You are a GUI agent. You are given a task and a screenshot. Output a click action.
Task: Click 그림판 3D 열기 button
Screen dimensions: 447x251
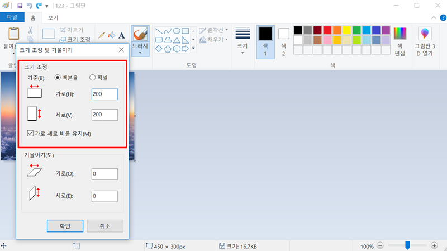tap(425, 42)
